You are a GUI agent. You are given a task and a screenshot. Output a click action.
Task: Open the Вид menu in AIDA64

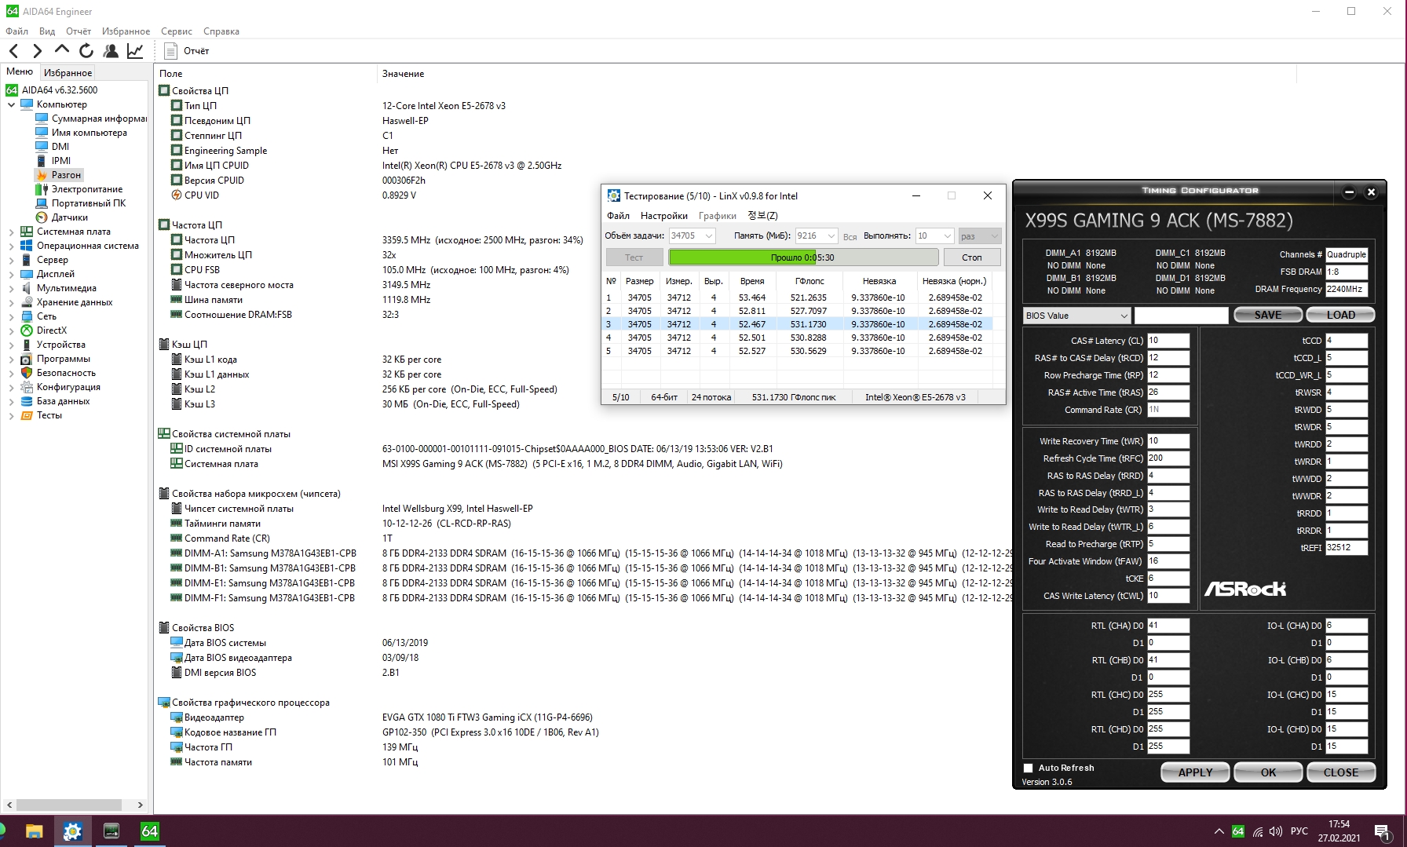tap(47, 31)
